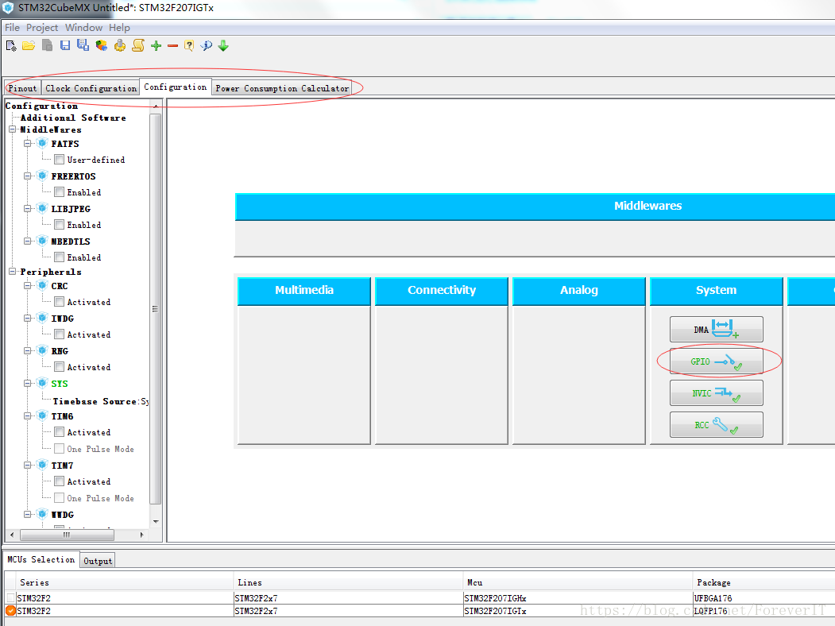Screen dimensions: 835x626
Task: Switch to the Pinout tab
Action: coord(23,88)
